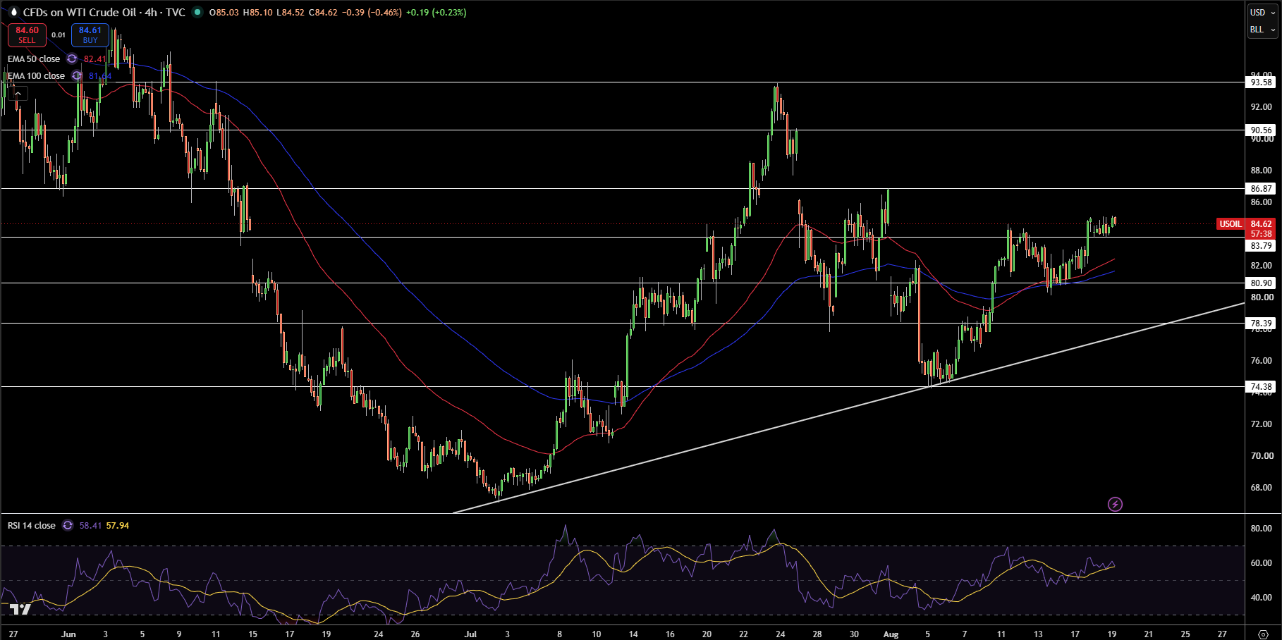
Task: Select the EMA 100 close legend
Action: pyautogui.click(x=36, y=76)
